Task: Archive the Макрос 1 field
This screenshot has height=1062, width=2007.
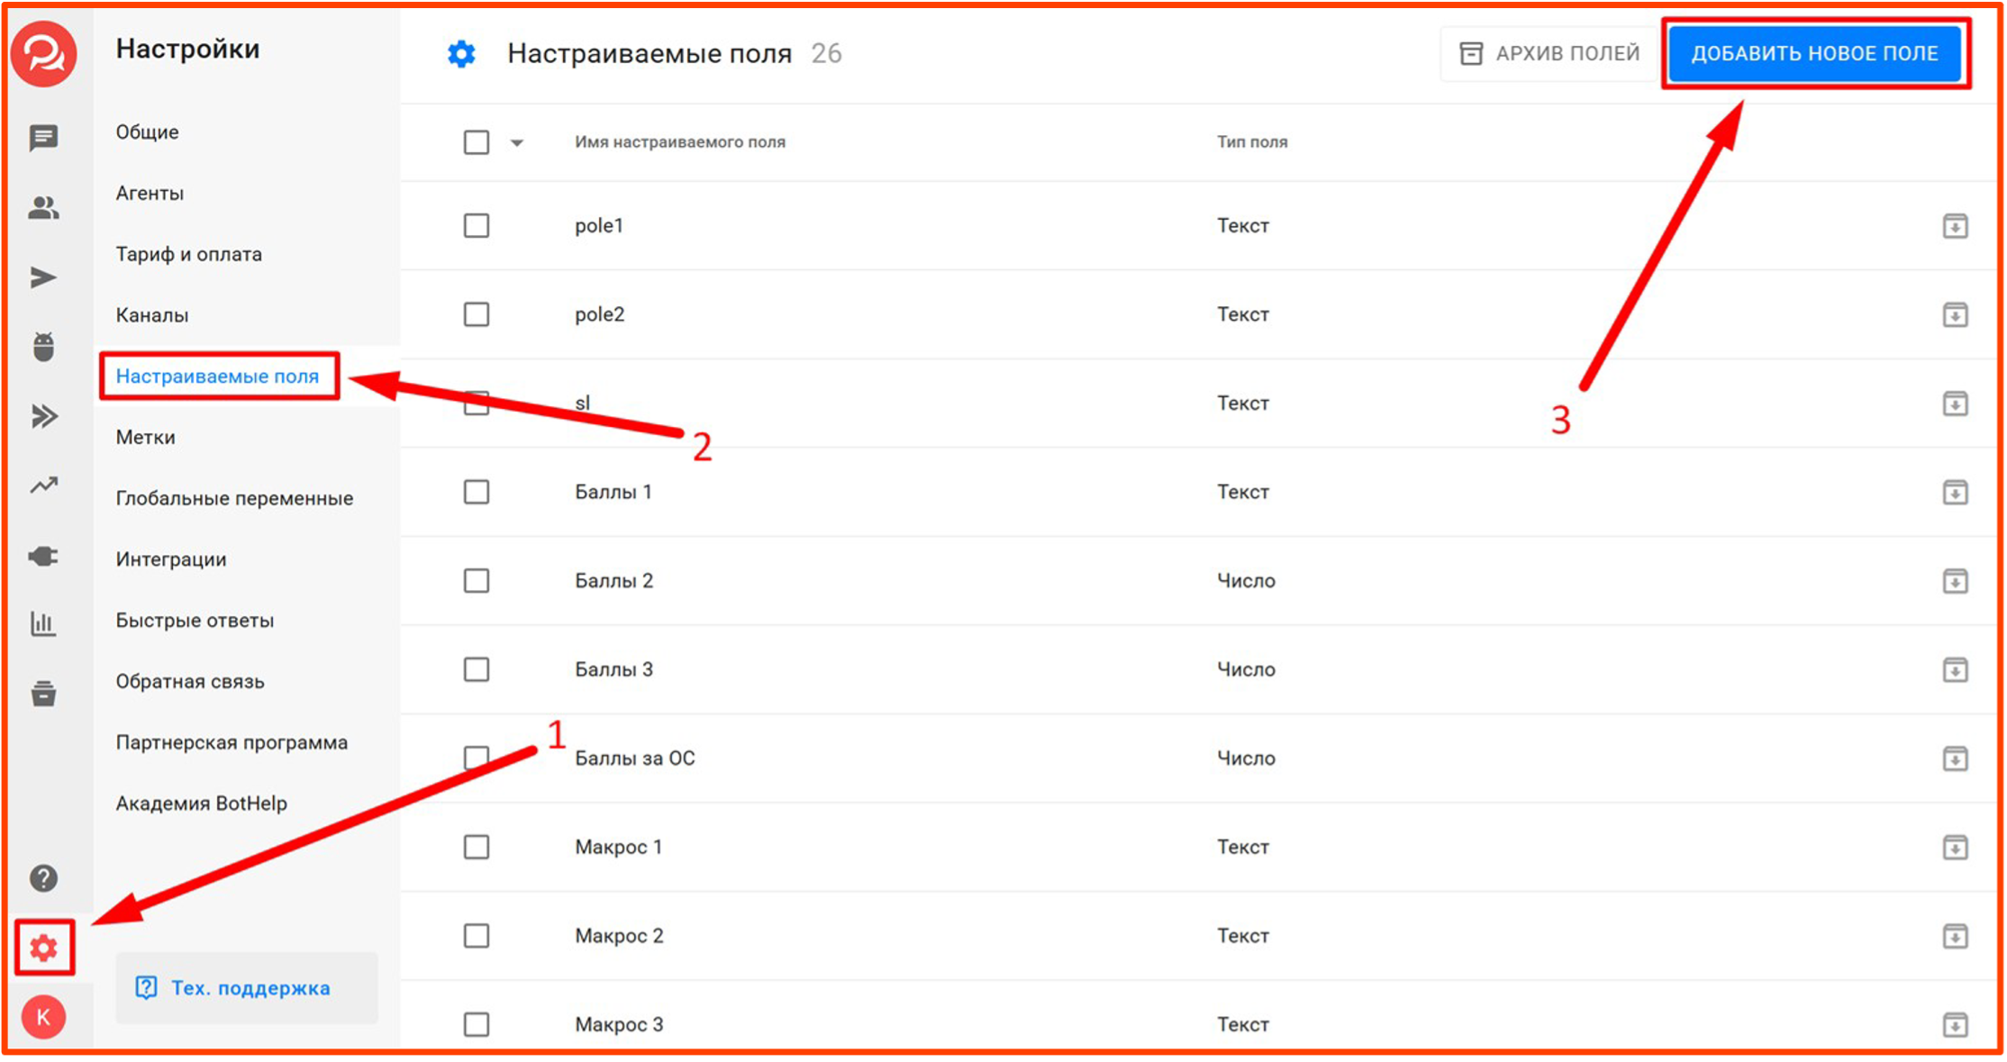Action: pos(1955,847)
